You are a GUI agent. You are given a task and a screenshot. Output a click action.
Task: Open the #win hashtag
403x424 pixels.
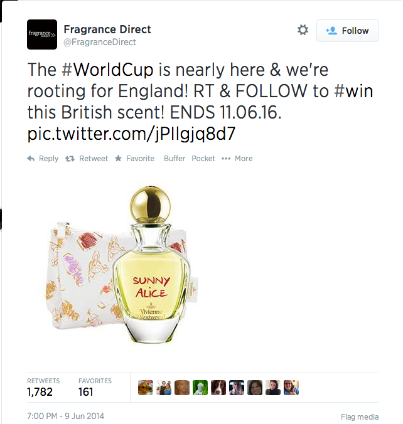coord(354,91)
